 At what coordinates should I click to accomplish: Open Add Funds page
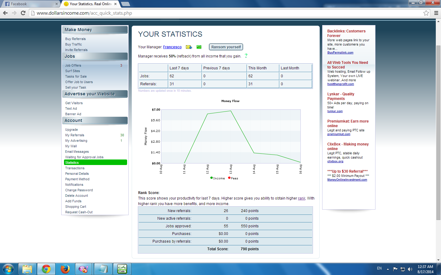(73, 201)
